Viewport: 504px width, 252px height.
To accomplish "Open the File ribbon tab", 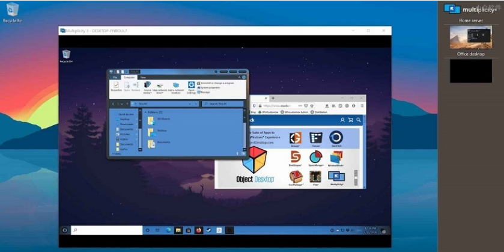I will coord(114,77).
